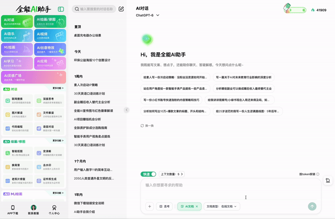Screen dimensions: 335x219
Task: Open the 老照片修复 tool
Action: [x=18, y=181]
